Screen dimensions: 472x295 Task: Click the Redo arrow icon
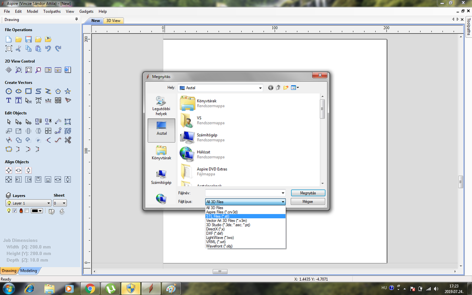[x=58, y=49]
